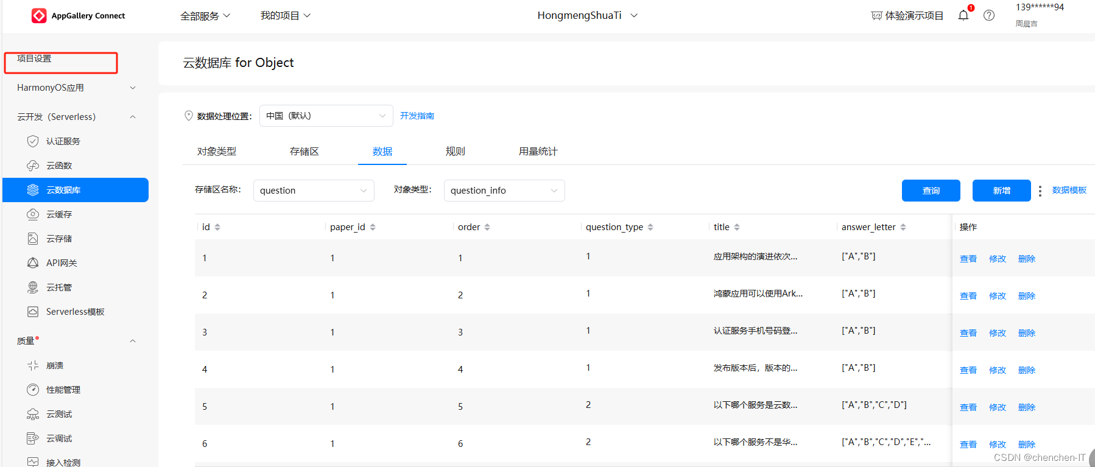The width and height of the screenshot is (1095, 467).
Task: Click the location pin icon beside 数据处理位置
Action: [189, 116]
